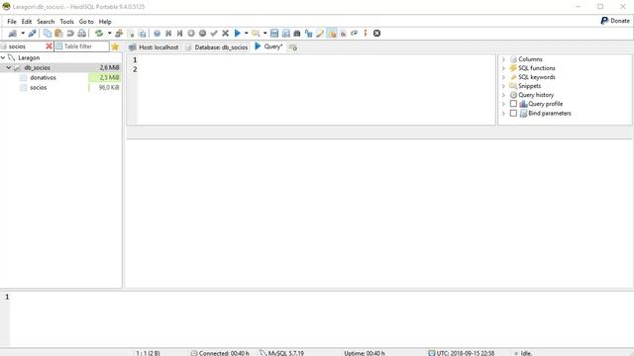Open new query tab icon
The image size is (634, 356).
click(293, 47)
